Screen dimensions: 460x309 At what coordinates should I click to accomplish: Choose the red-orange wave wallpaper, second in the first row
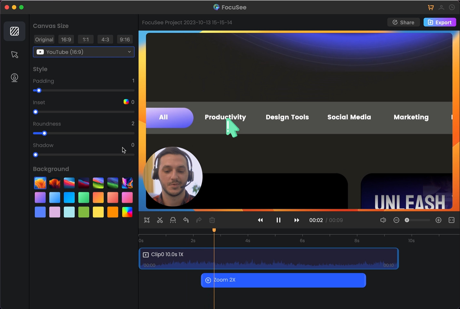tap(55, 183)
